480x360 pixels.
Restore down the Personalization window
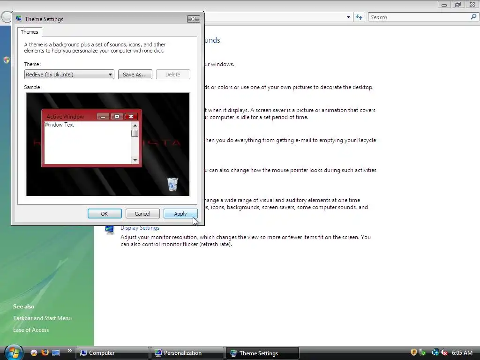[x=458, y=5]
